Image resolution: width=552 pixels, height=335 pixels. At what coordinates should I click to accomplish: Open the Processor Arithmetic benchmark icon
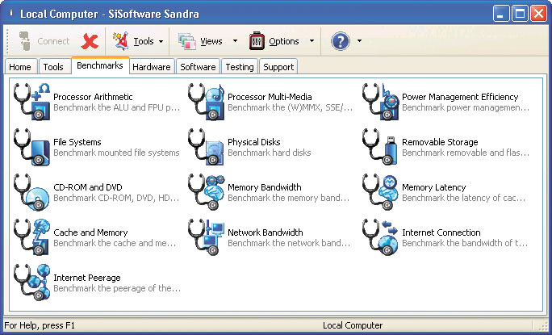[31, 103]
